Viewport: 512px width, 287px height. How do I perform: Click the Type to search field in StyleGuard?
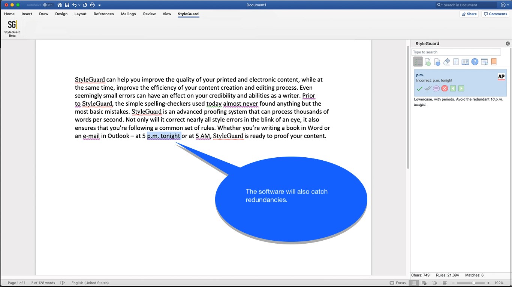click(456, 52)
